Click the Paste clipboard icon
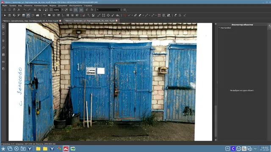The image size is (271, 152). pyautogui.click(x=14, y=10)
